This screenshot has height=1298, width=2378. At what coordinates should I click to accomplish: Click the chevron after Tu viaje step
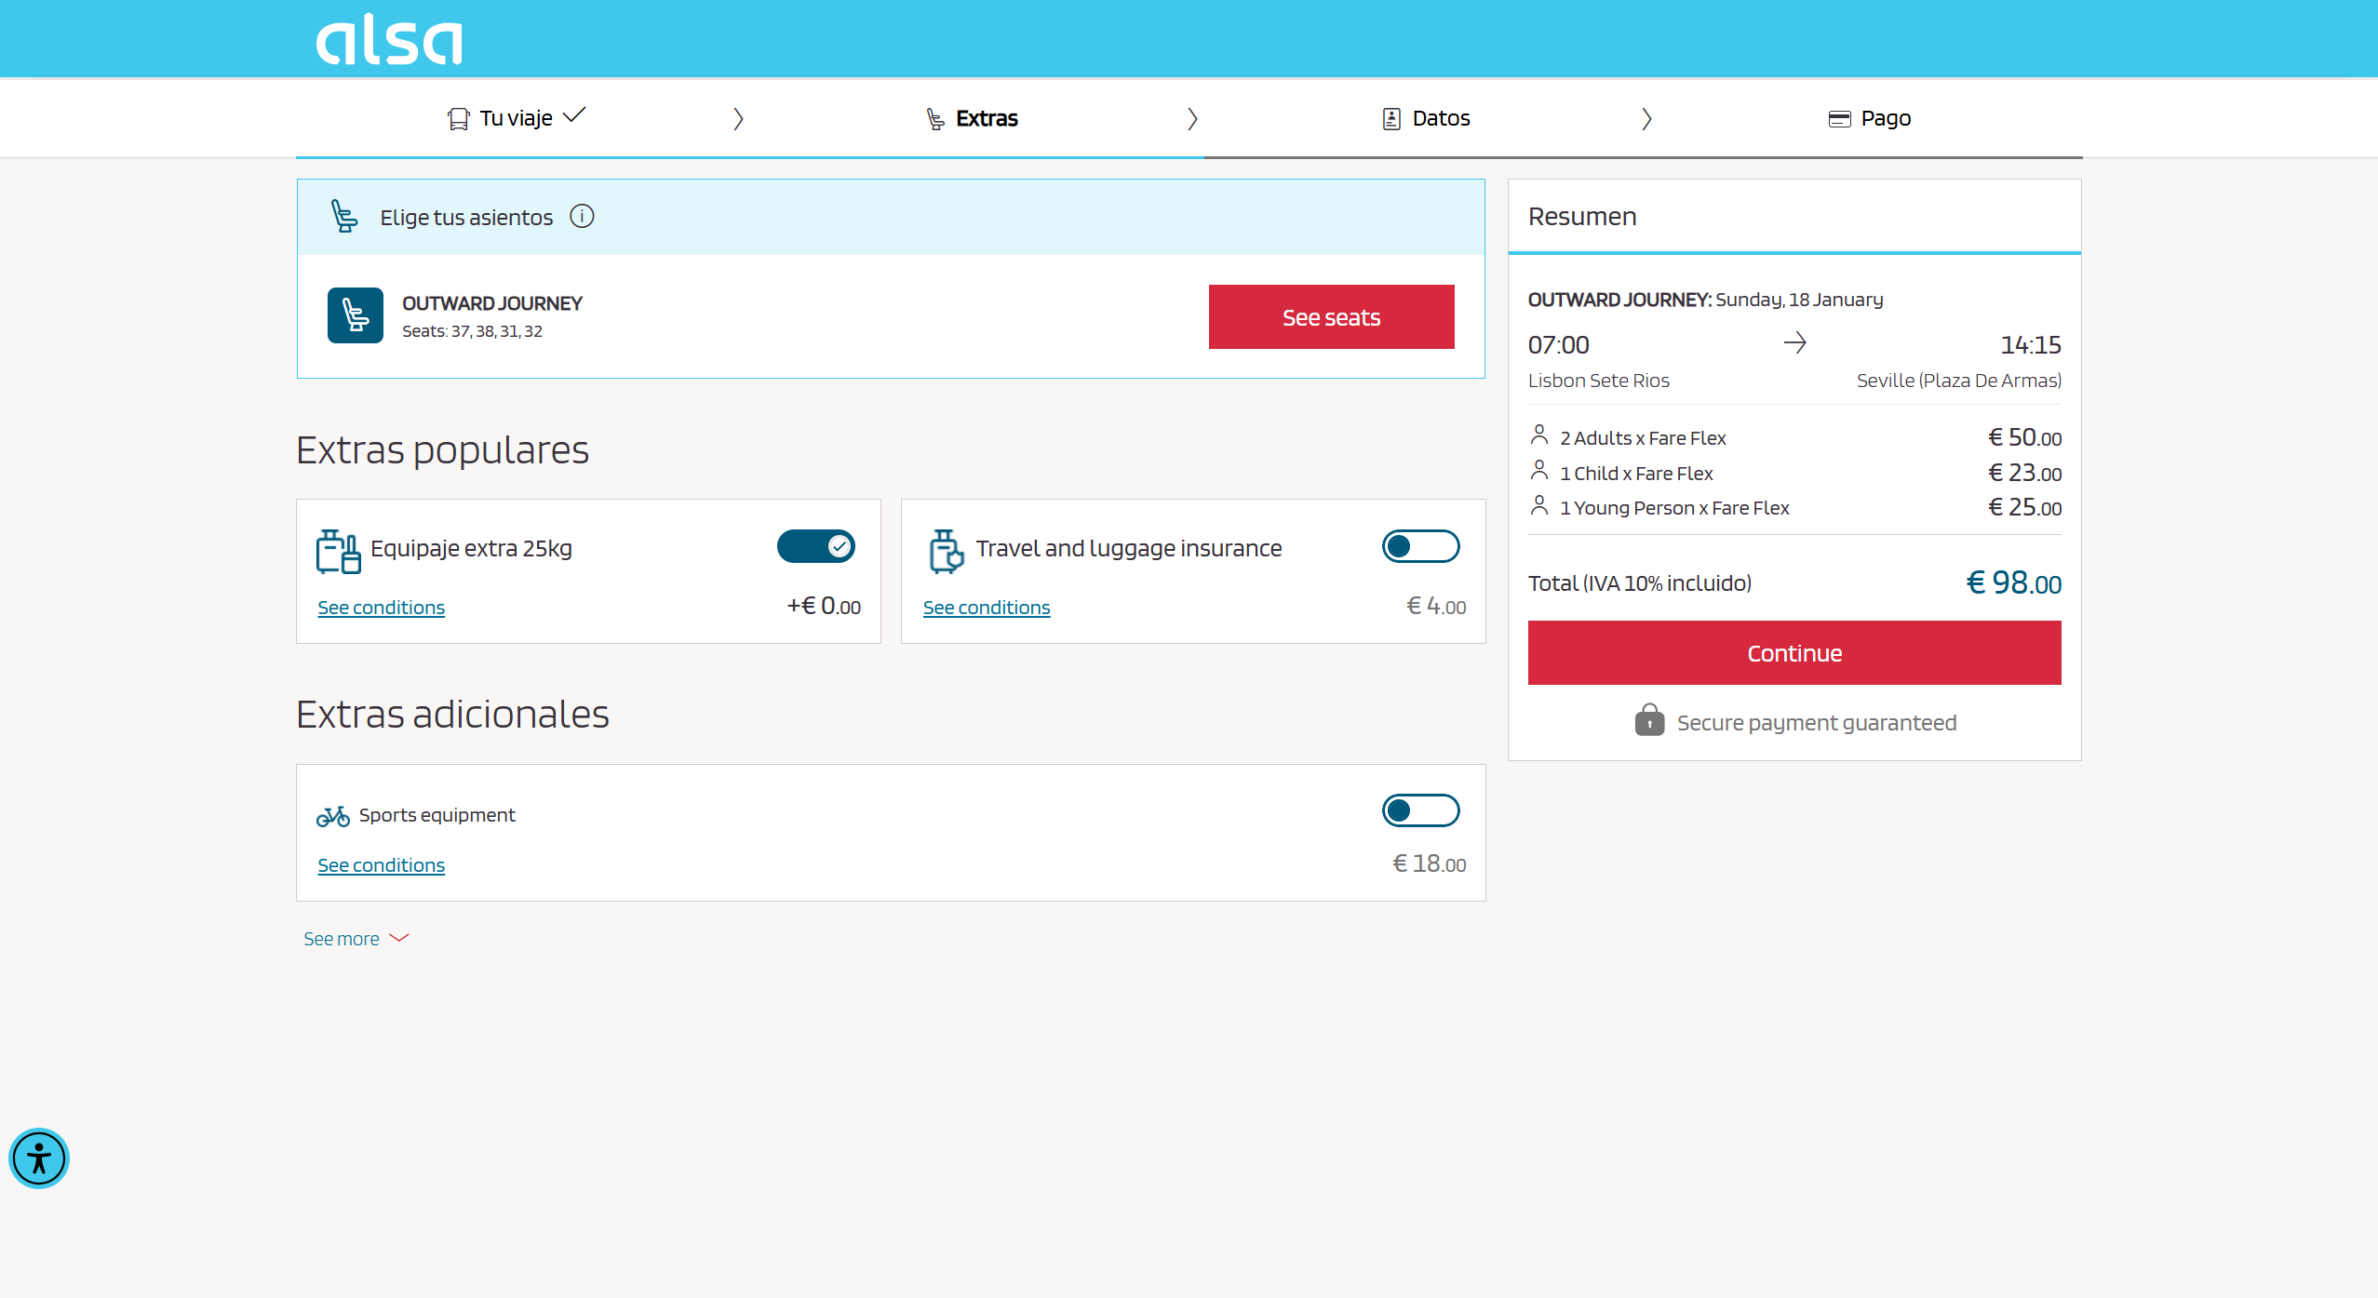pos(738,119)
